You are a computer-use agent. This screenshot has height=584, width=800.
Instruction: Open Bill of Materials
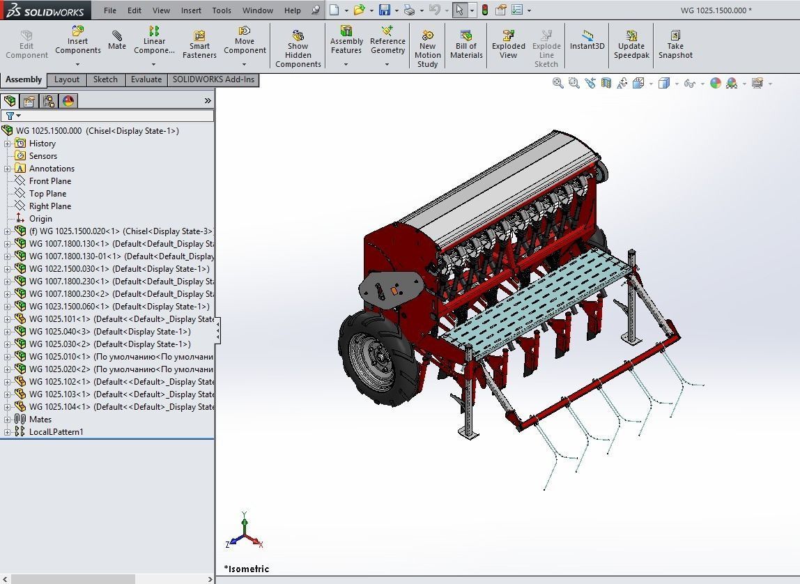click(x=466, y=45)
